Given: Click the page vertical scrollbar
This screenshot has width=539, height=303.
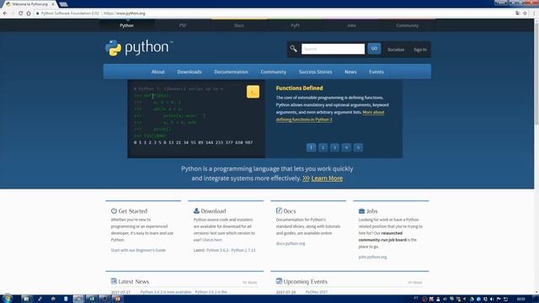Looking at the screenshot, I should tap(536, 74).
